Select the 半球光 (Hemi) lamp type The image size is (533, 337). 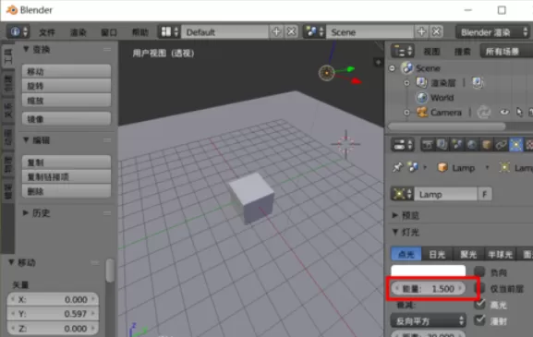pos(500,254)
